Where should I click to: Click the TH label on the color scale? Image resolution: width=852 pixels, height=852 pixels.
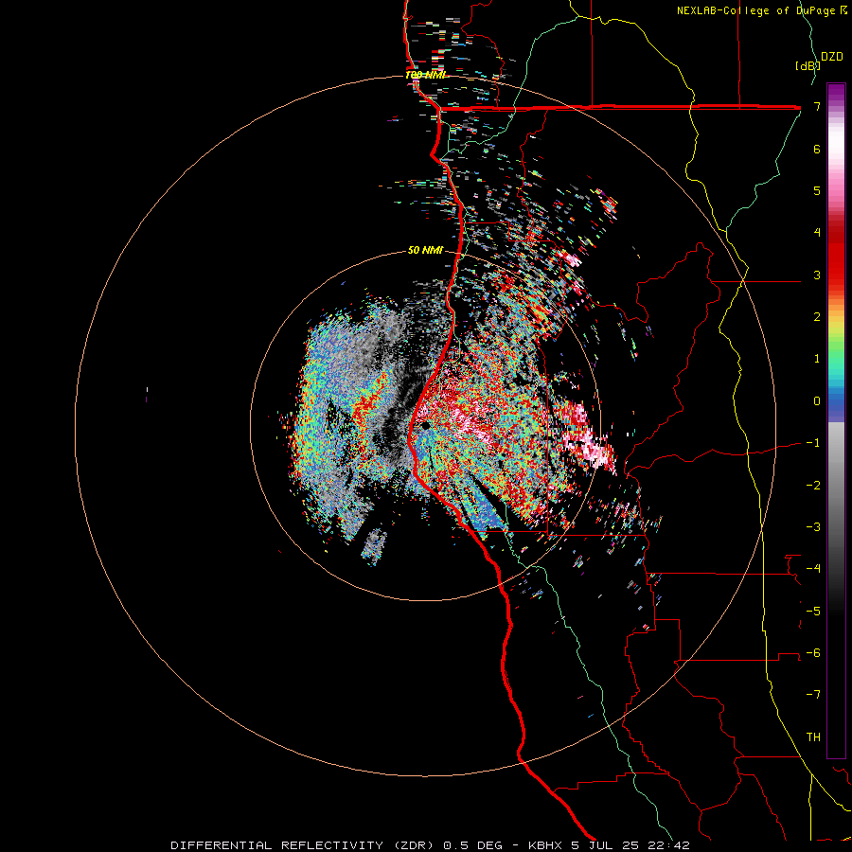(813, 737)
